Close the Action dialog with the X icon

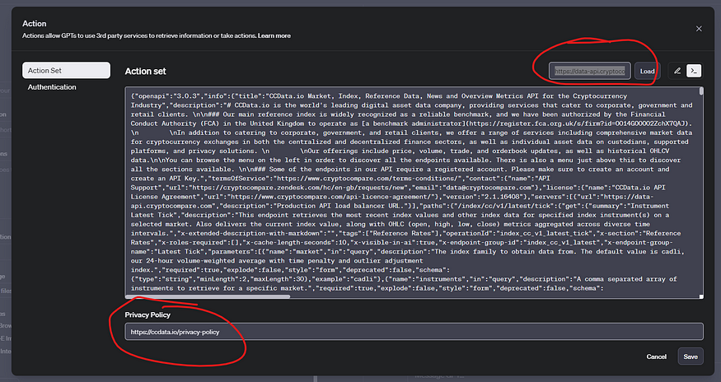point(699,29)
